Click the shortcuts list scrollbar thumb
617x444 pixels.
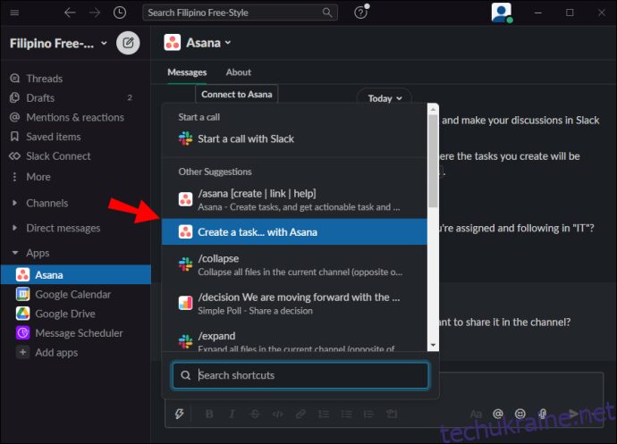coord(433,161)
